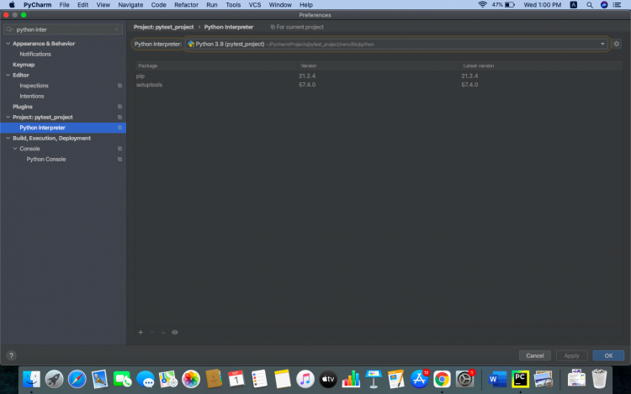The height and width of the screenshot is (394, 631).
Task: Open the Python Interpreter dropdown list
Action: 602,44
